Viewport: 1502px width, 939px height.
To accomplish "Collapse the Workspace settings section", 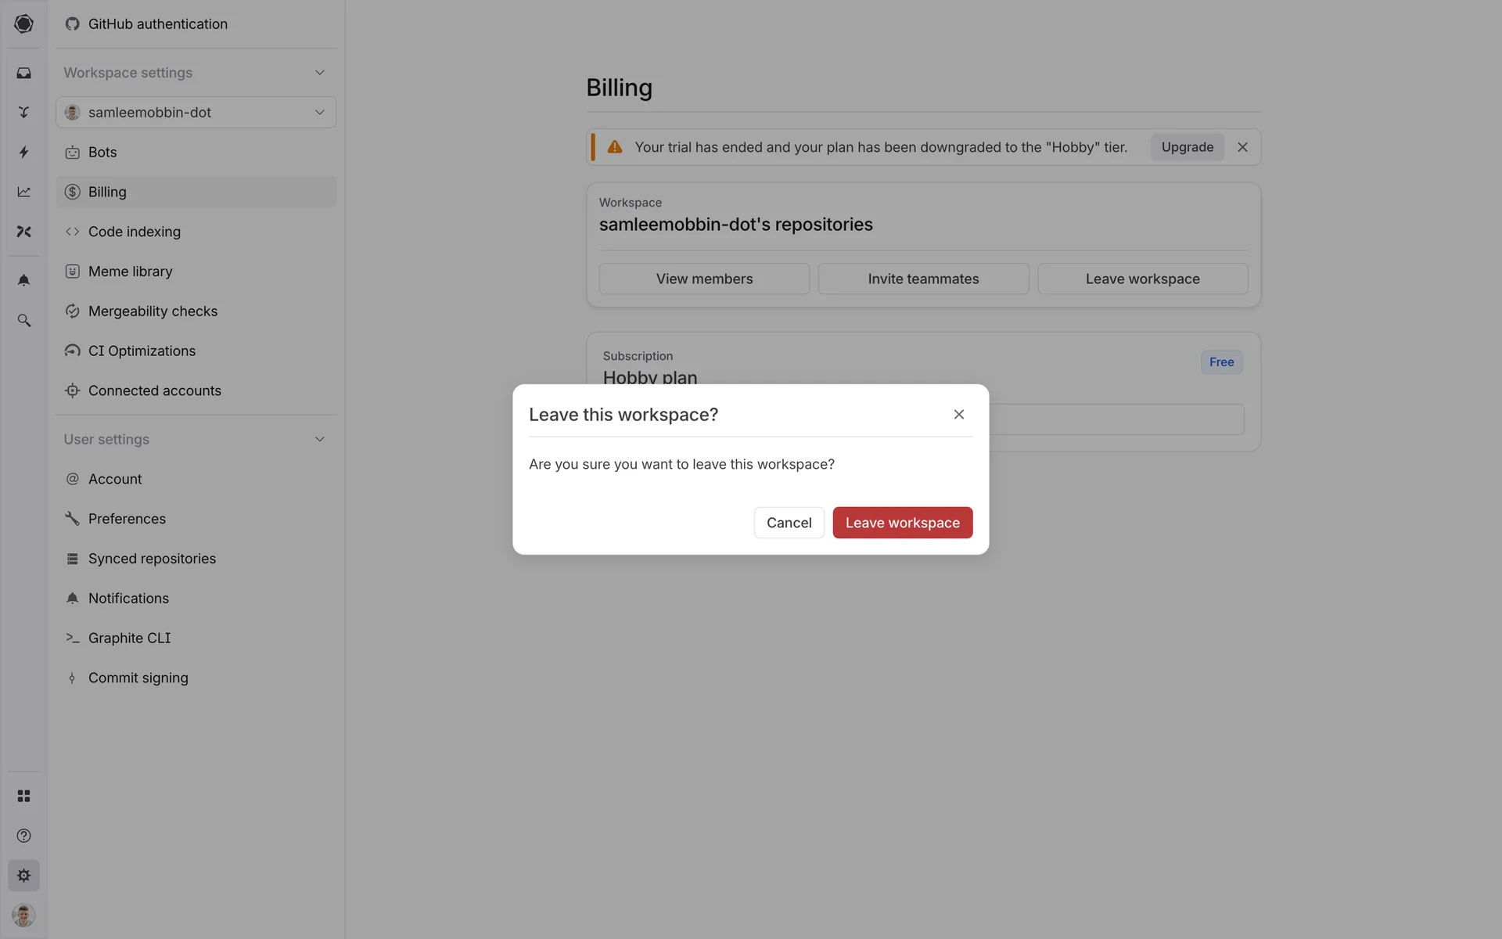I will (319, 73).
